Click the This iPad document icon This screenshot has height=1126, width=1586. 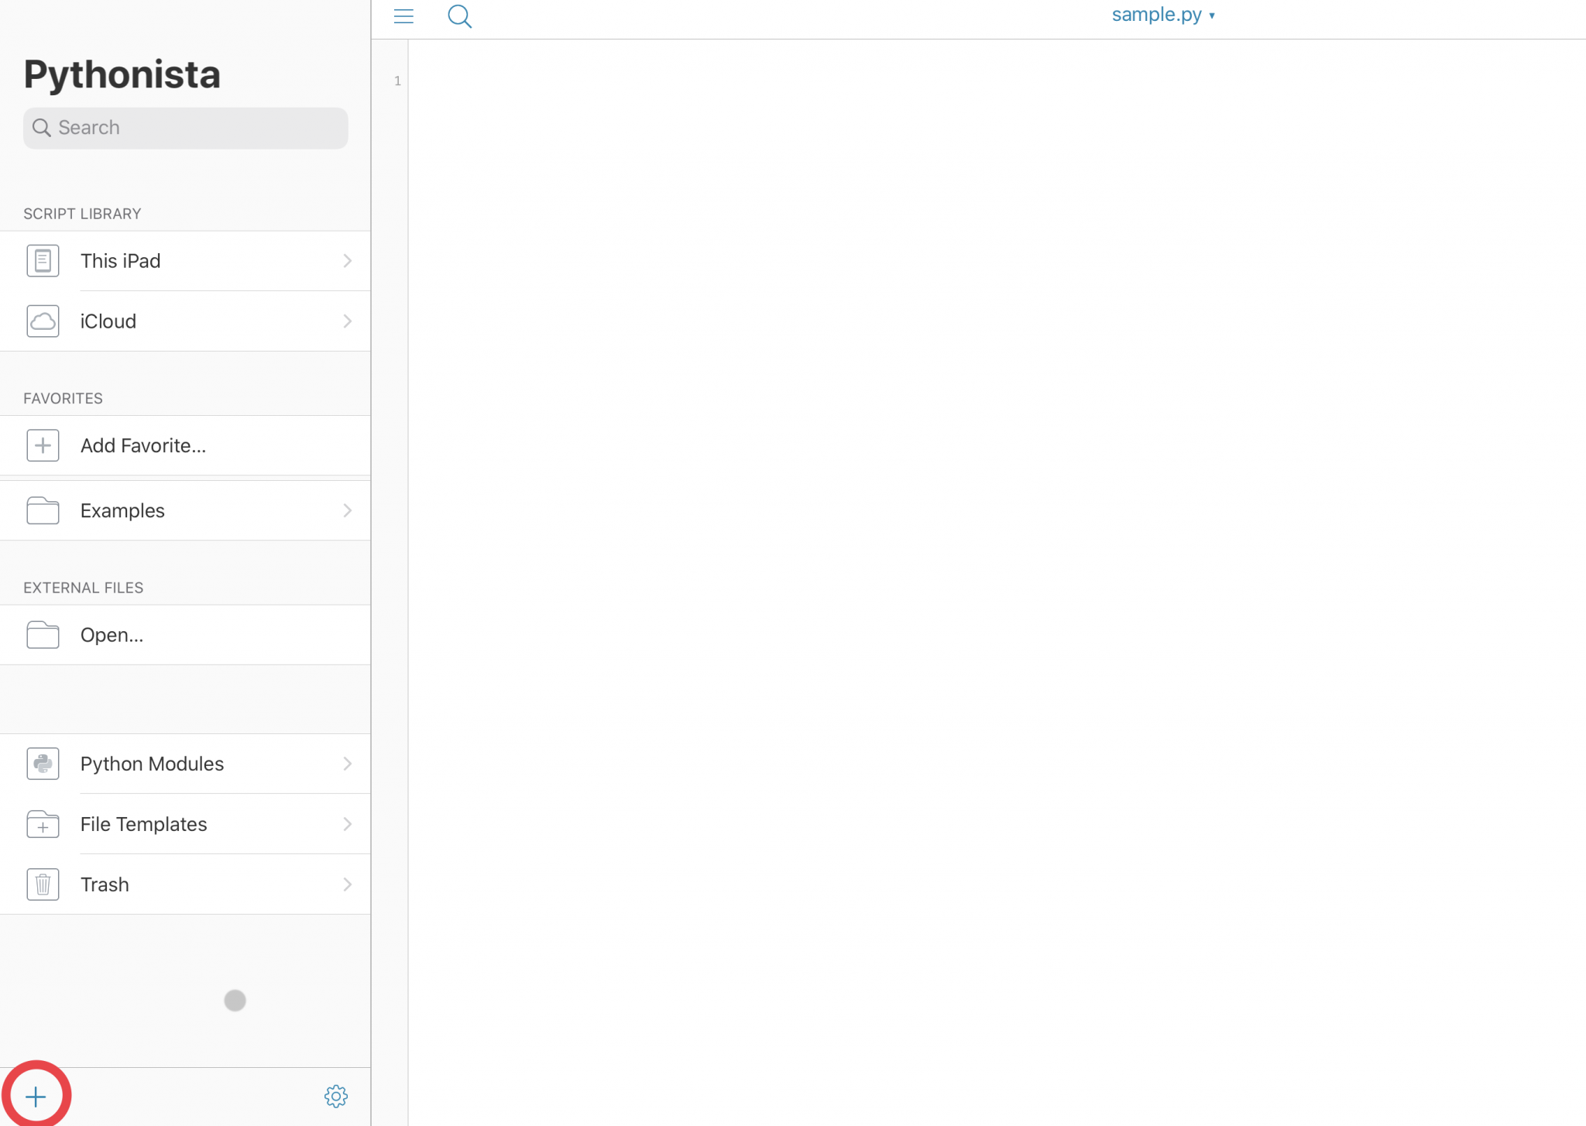coord(43,261)
